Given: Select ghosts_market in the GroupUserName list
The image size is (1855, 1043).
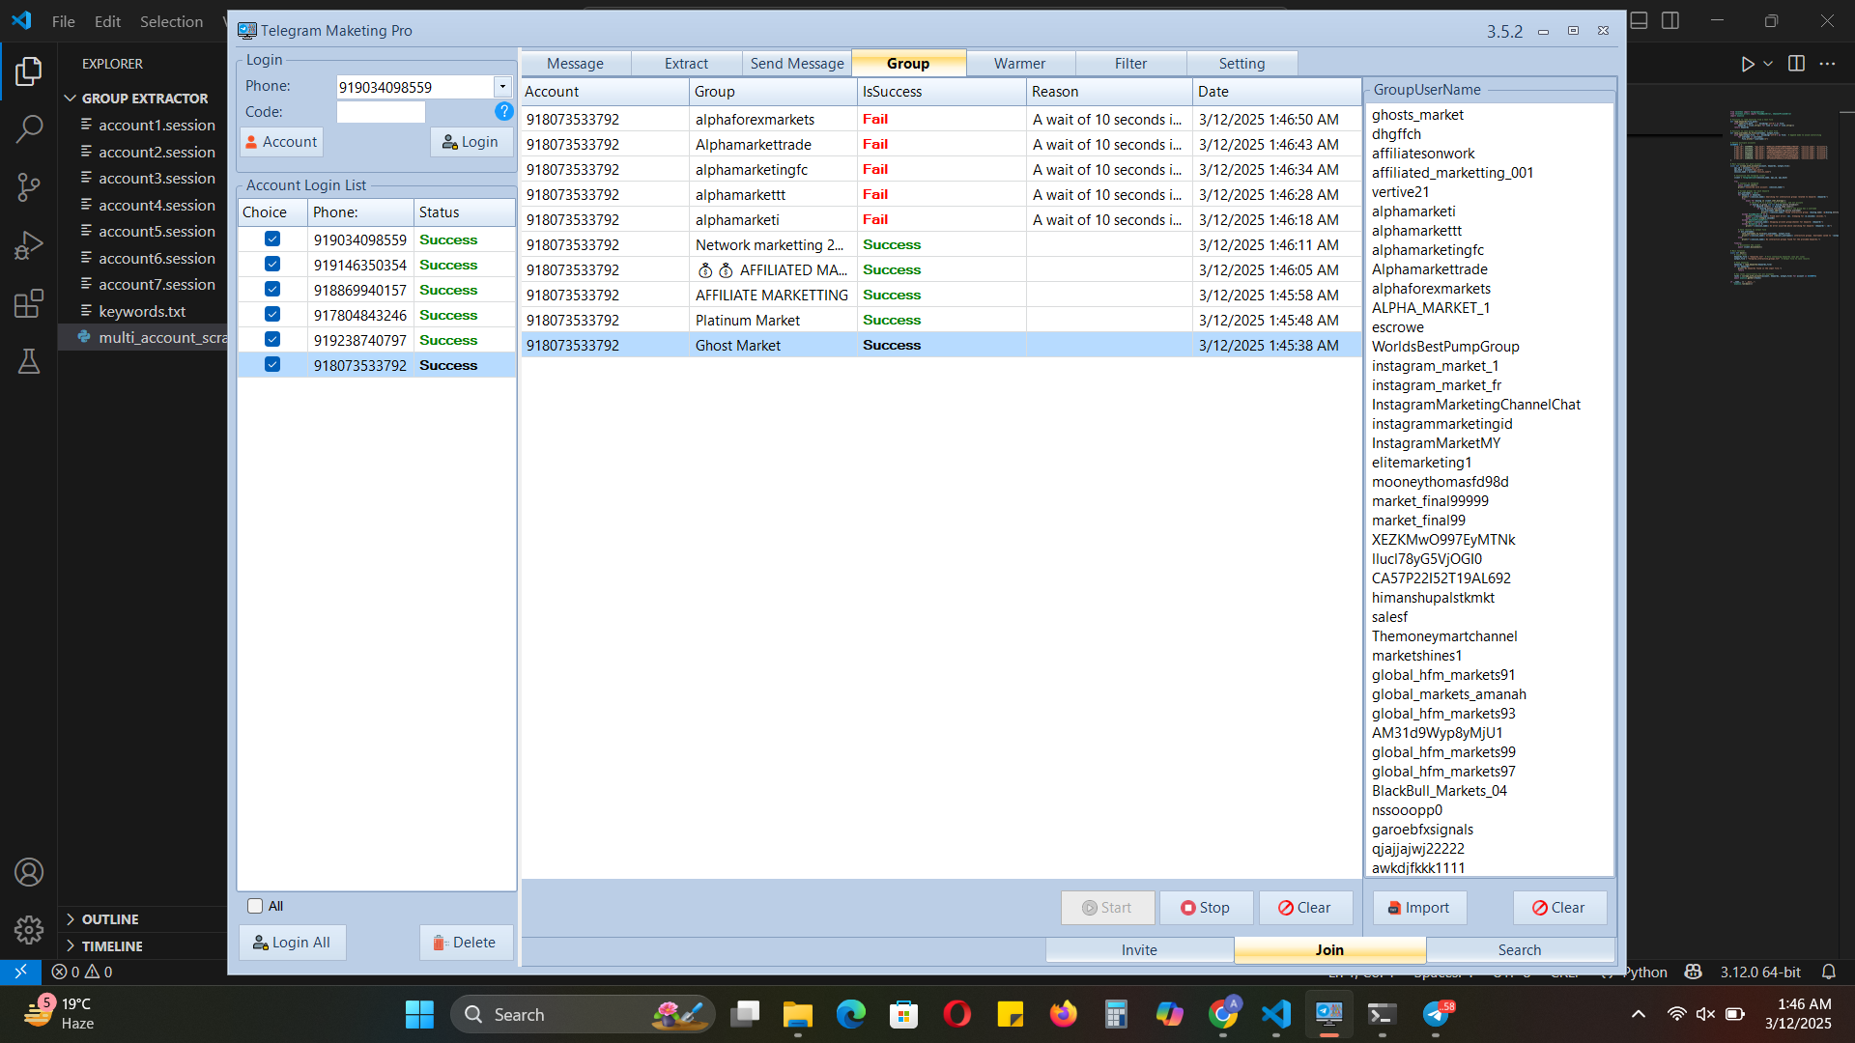Looking at the screenshot, I should click(x=1417, y=115).
